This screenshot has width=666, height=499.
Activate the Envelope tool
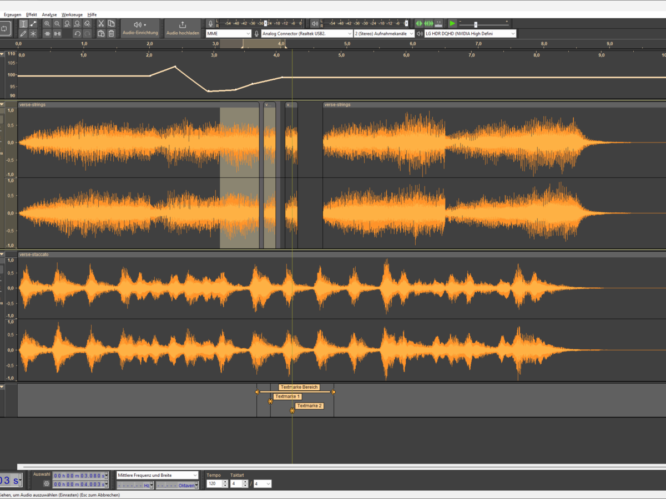pos(33,24)
